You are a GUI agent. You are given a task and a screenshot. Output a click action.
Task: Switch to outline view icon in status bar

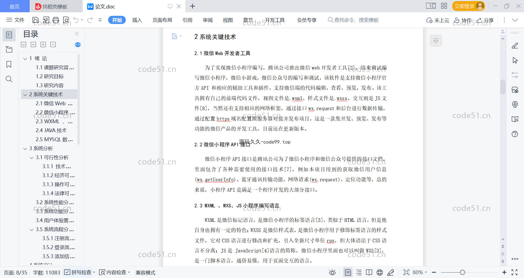pyautogui.click(x=359, y=272)
